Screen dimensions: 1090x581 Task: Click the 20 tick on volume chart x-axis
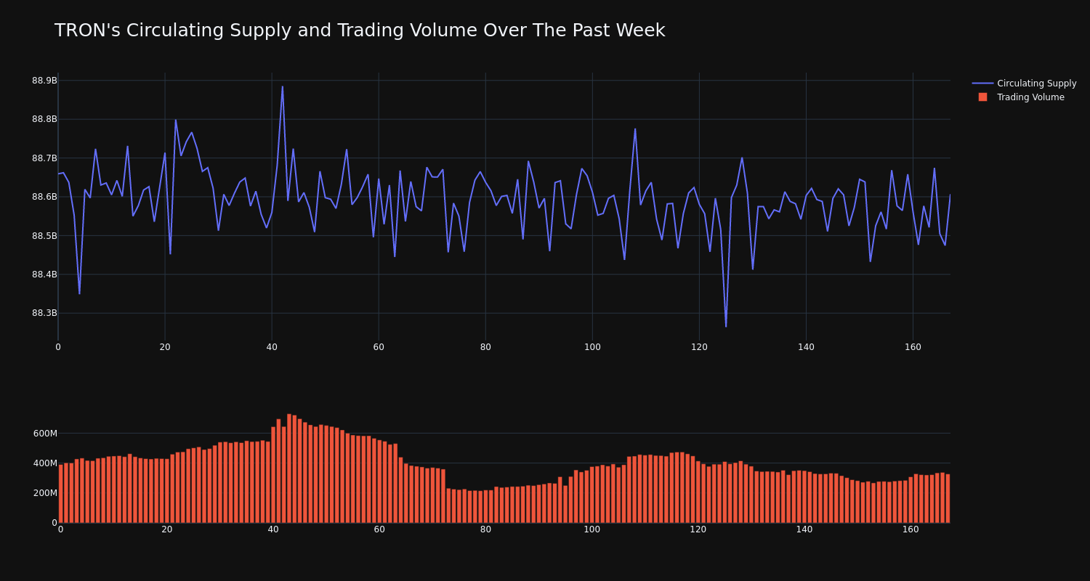pos(167,529)
